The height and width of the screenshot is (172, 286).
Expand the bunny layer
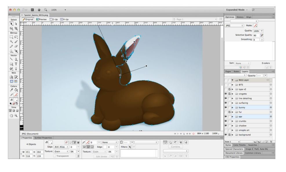click(x=232, y=107)
